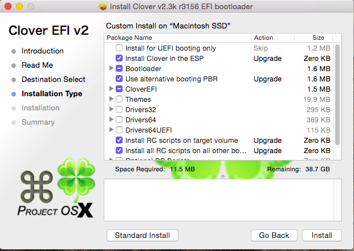
Task: Click the 295 KB size of Drivers32
Action: [318, 110]
